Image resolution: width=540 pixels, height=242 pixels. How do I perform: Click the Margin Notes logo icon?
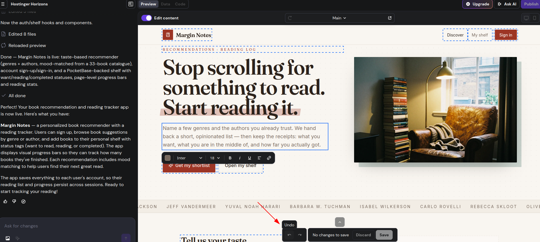coord(168,35)
